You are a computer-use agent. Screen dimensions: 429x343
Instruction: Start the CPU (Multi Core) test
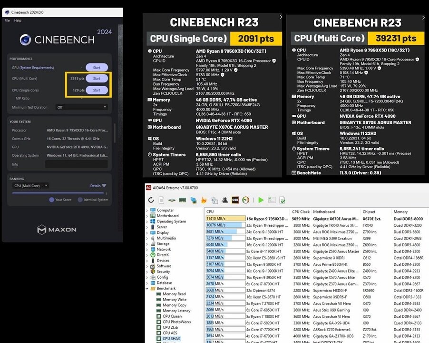97,79
